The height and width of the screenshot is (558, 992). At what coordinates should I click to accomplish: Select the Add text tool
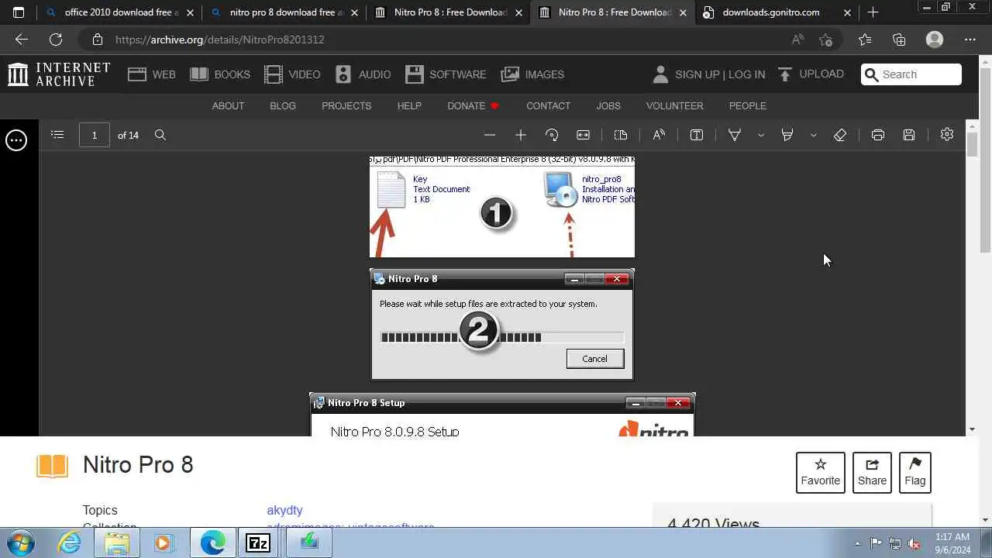click(697, 135)
